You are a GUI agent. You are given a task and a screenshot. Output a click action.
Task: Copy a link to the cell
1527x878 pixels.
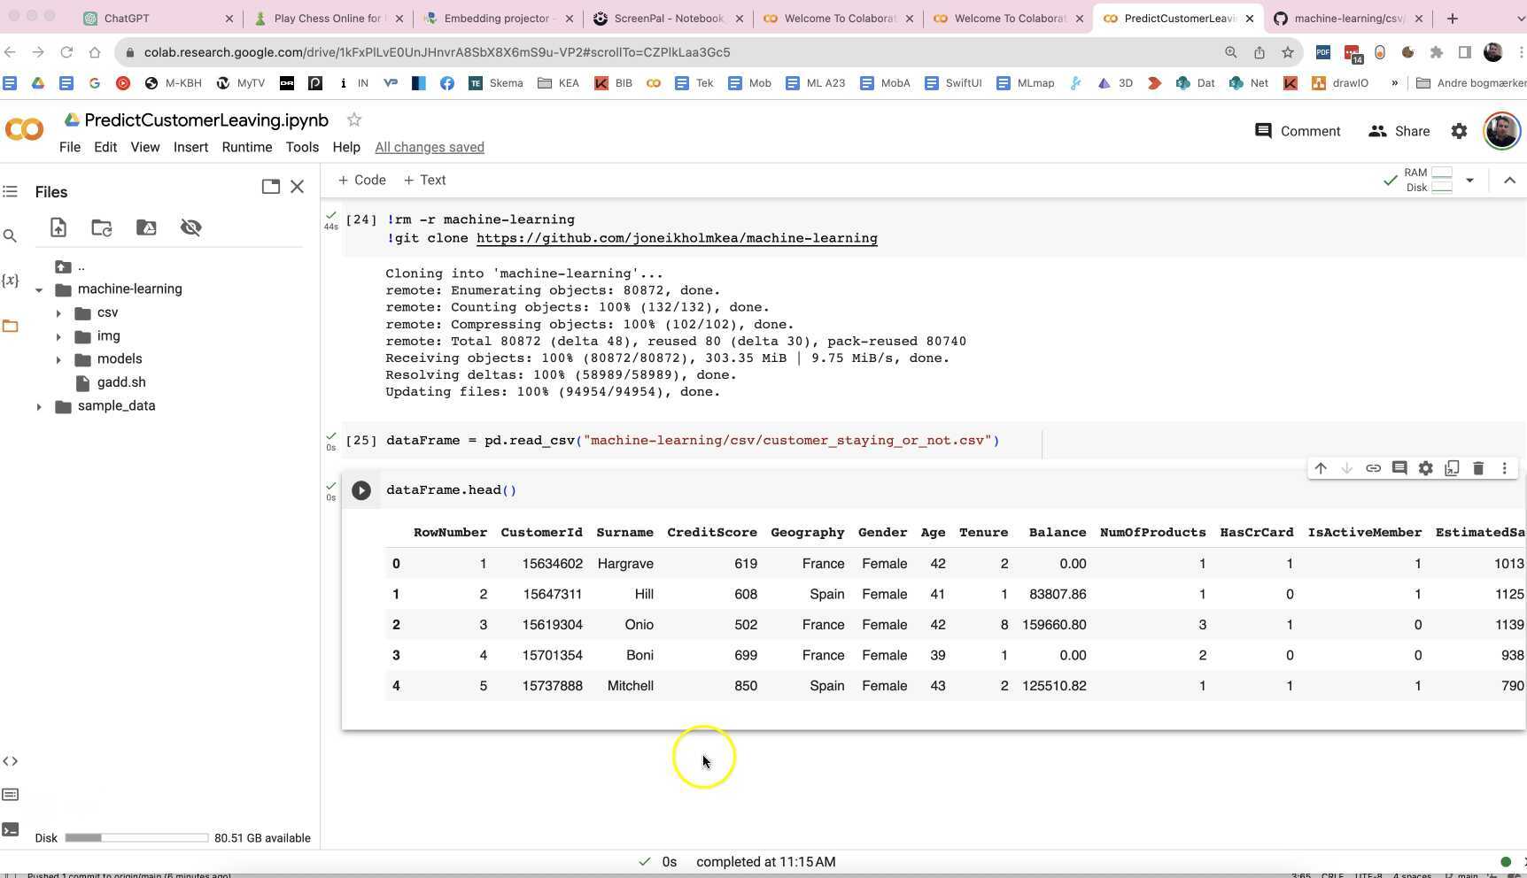pos(1373,468)
